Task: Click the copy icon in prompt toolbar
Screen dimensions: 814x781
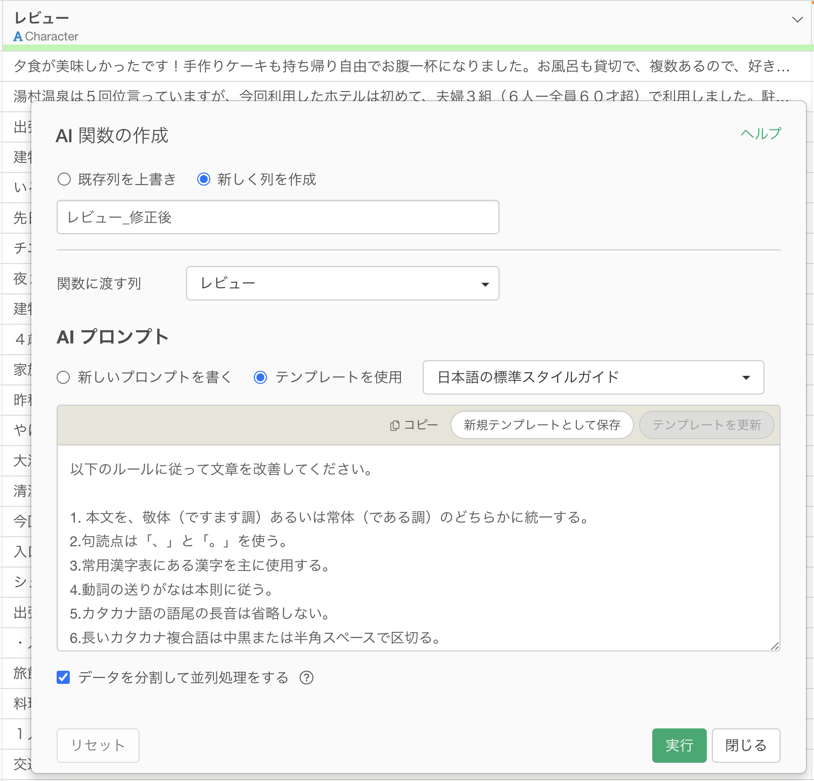Action: pos(395,425)
